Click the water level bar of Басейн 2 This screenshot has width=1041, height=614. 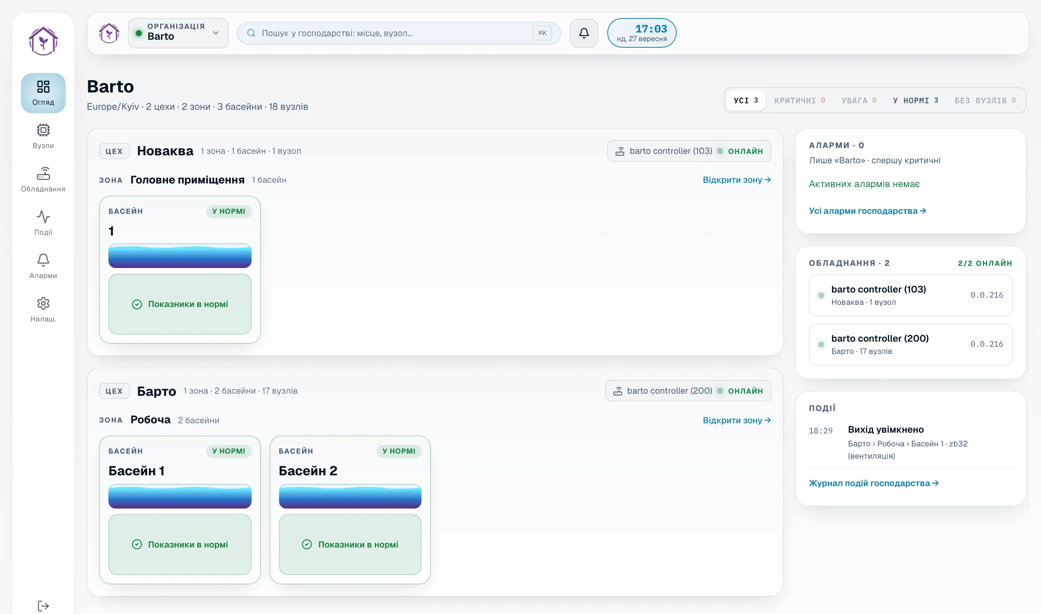350,497
